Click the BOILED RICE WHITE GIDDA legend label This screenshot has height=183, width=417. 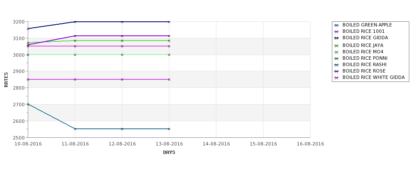pos(373,78)
